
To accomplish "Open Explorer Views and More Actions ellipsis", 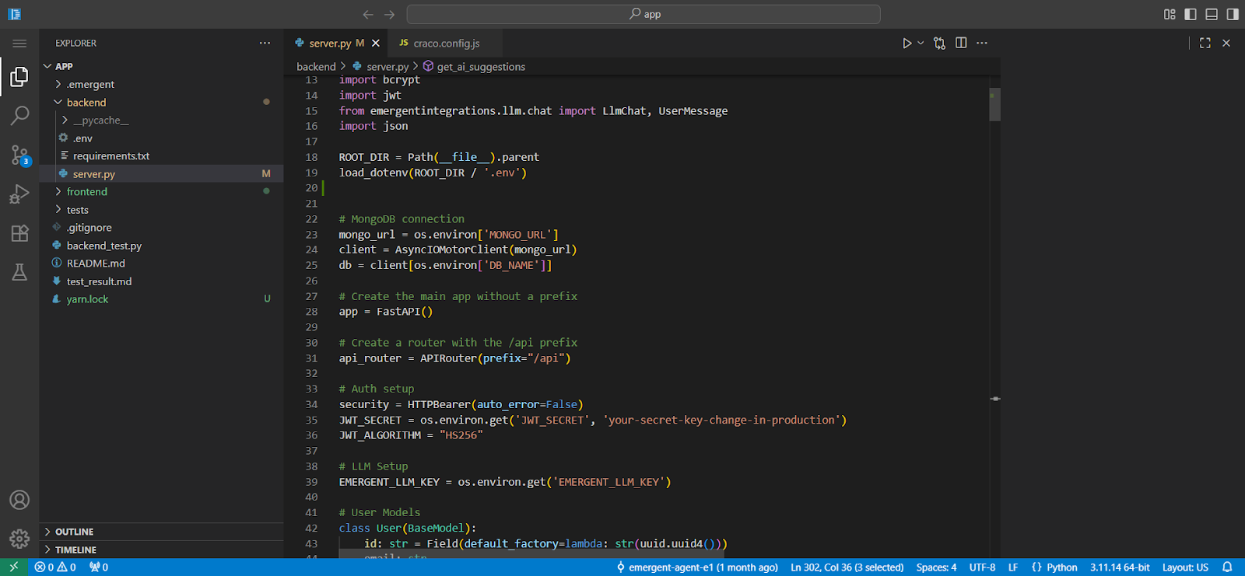I will (265, 44).
